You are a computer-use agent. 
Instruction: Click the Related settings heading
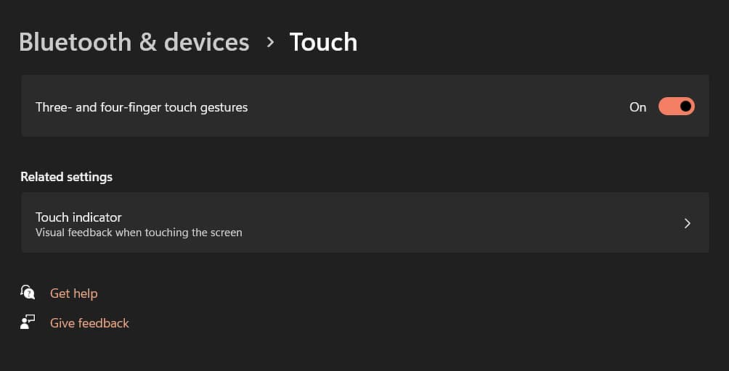66,177
